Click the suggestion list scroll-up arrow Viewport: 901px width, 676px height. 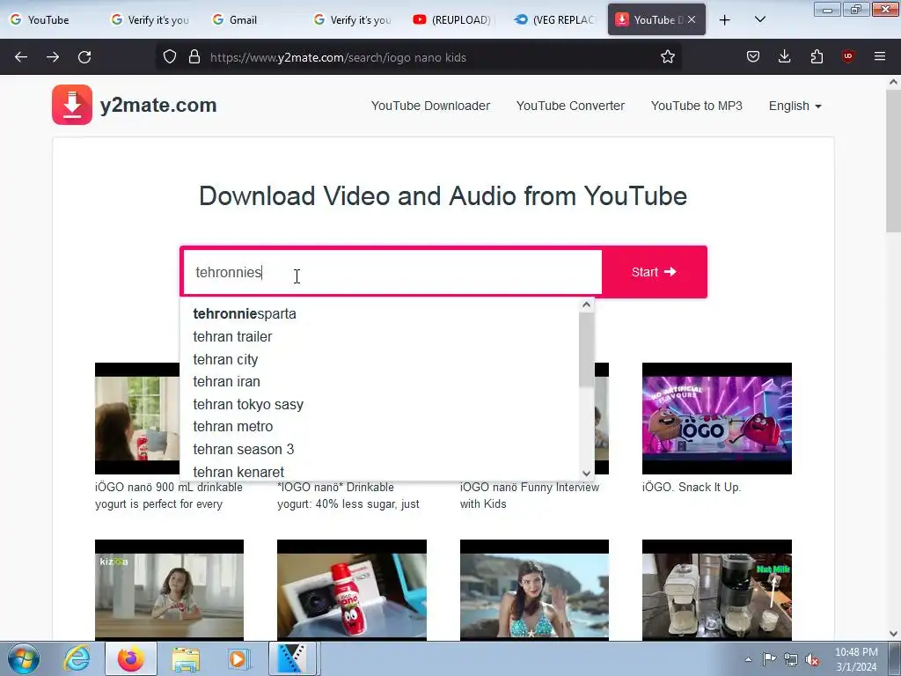coord(586,305)
